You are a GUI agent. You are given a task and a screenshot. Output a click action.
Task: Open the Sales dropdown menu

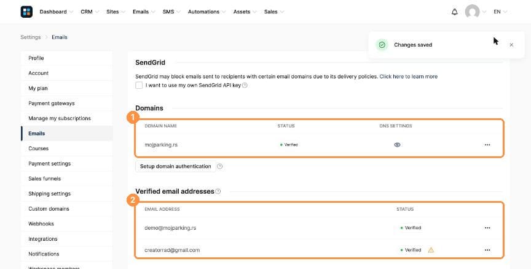tap(274, 12)
